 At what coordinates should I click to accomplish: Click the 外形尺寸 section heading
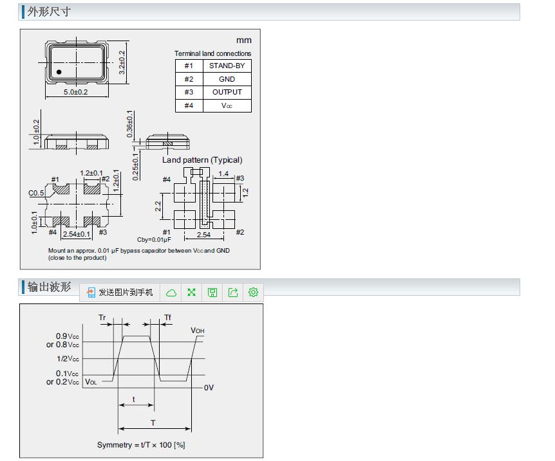49,12
